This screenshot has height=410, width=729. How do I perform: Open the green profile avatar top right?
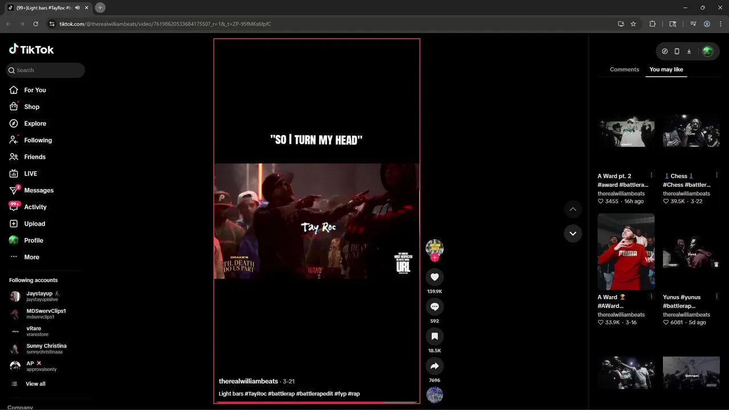pyautogui.click(x=707, y=51)
